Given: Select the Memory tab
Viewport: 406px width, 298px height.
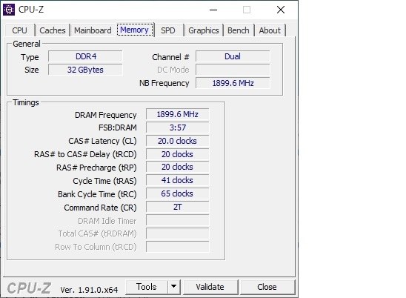Looking at the screenshot, I should [135, 30].
